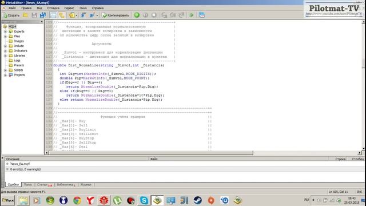The height and width of the screenshot is (206, 366).
Task: Click the Создать new file button
Action: tap(11, 15)
